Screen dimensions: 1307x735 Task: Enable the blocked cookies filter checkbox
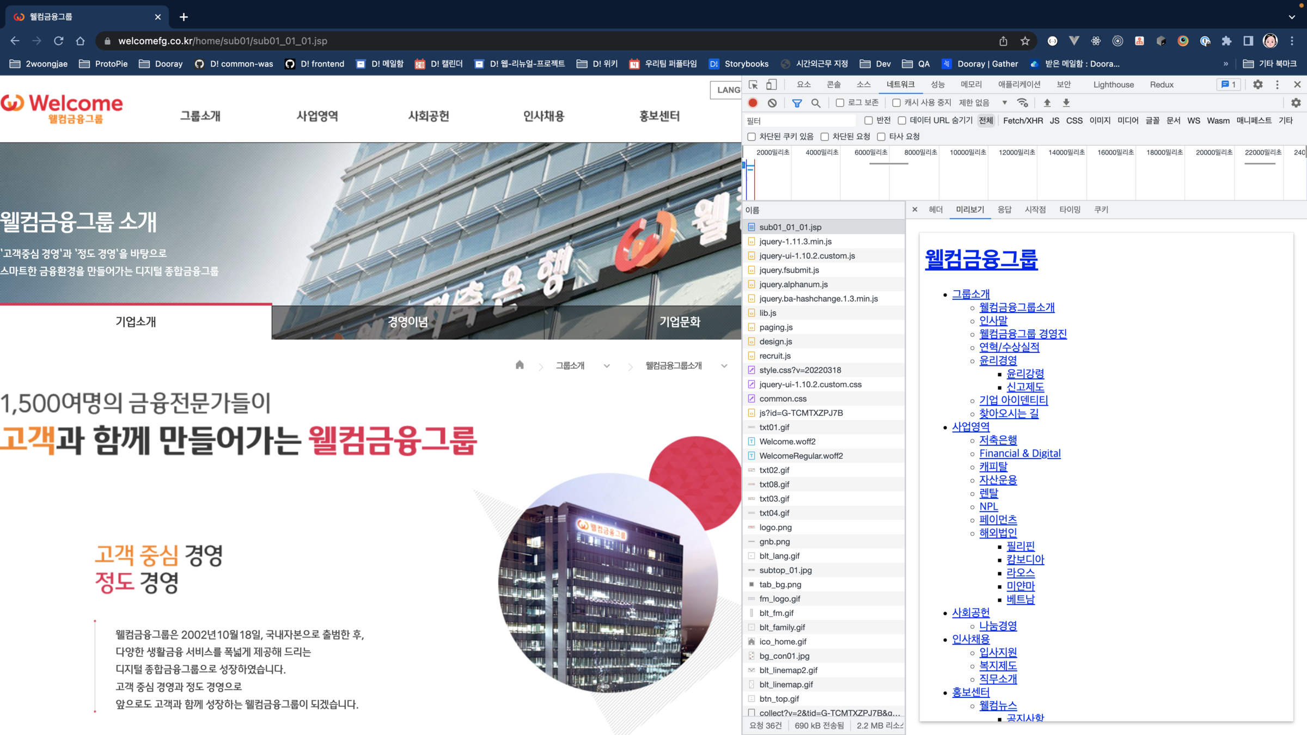point(752,137)
